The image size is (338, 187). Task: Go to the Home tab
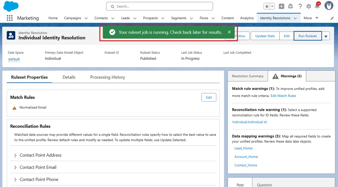coord(53,18)
